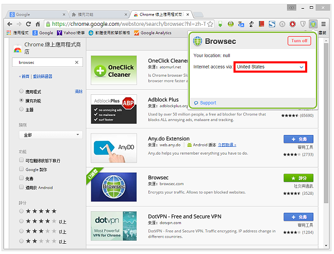
Task: Toggle the free checkbox under Google-made
Action: (x=21, y=178)
